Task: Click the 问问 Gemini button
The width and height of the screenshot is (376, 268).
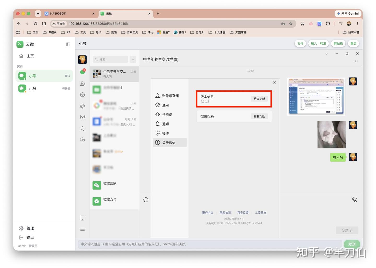Action: (348, 14)
